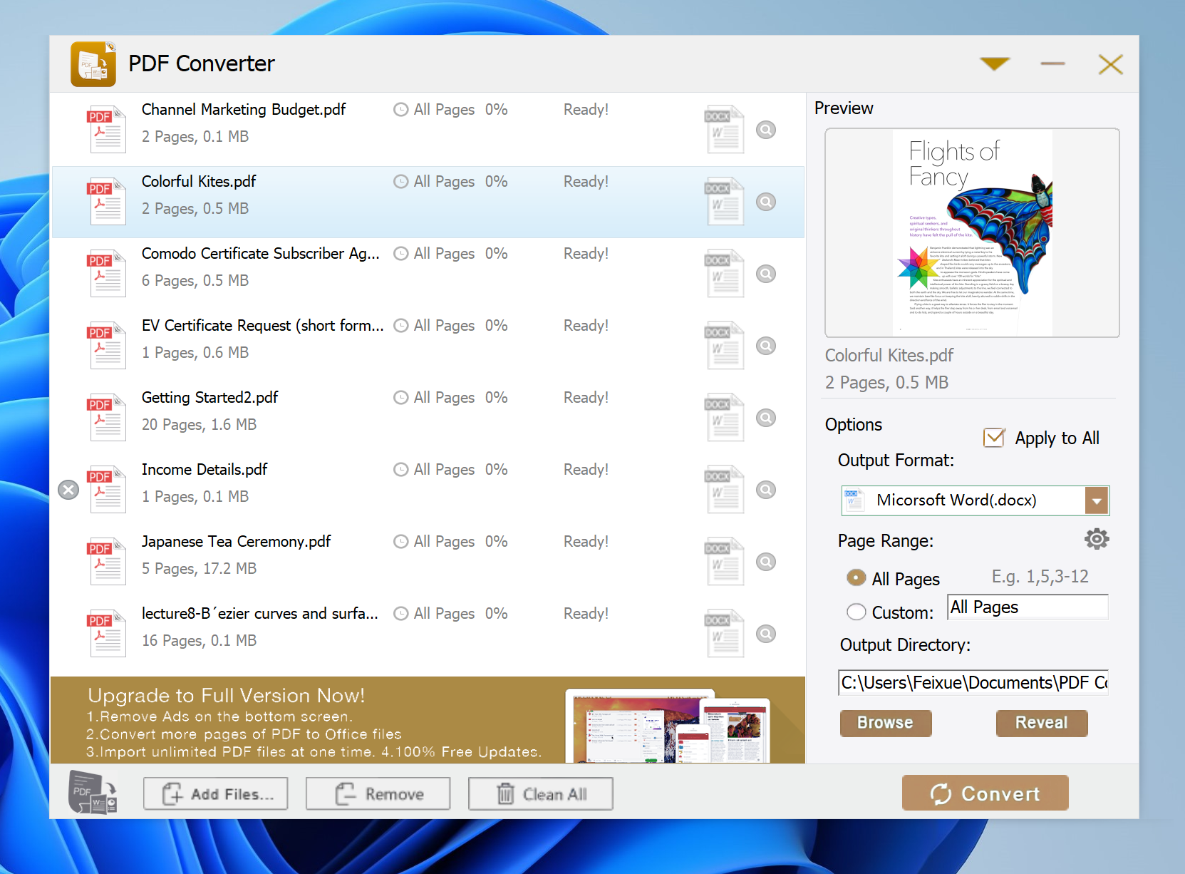This screenshot has width=1185, height=874.
Task: Click DOCX output icon for lecture8 Bezier row
Action: tap(725, 633)
